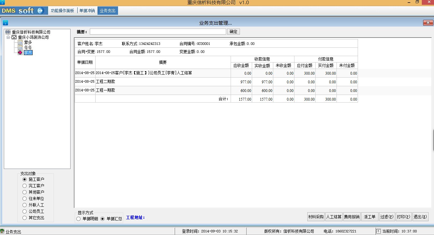Select customer 冬冬 in the tree
434x235 pixels.
[28, 47]
